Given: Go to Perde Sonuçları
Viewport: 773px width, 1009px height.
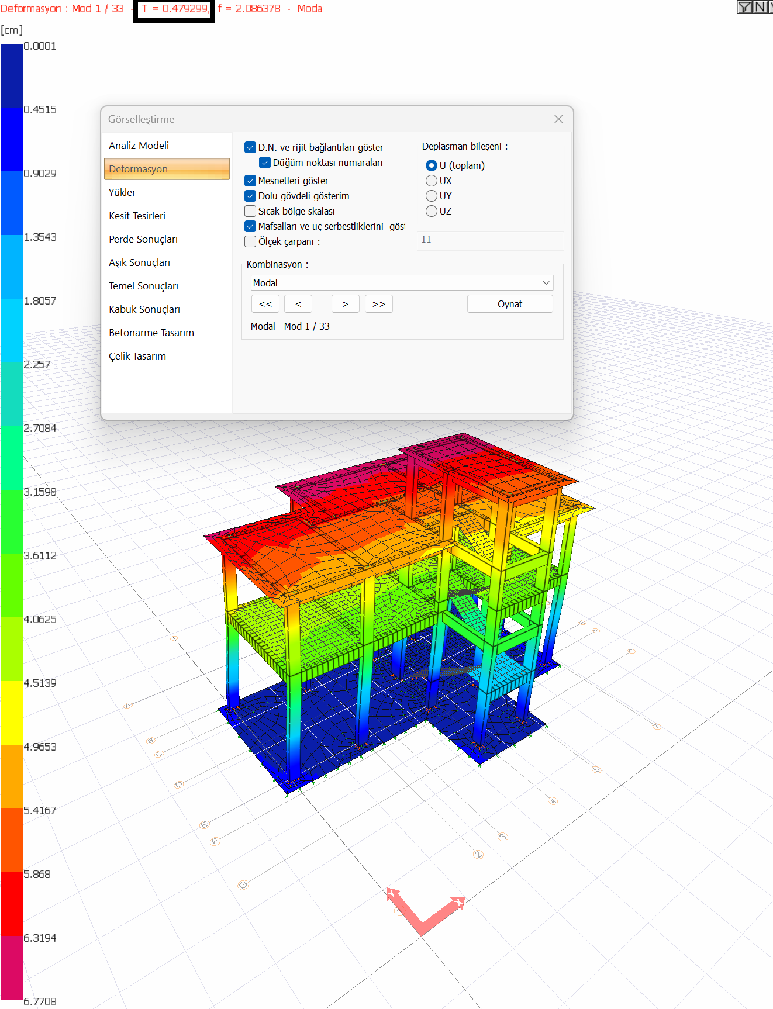Looking at the screenshot, I should pyautogui.click(x=167, y=239).
